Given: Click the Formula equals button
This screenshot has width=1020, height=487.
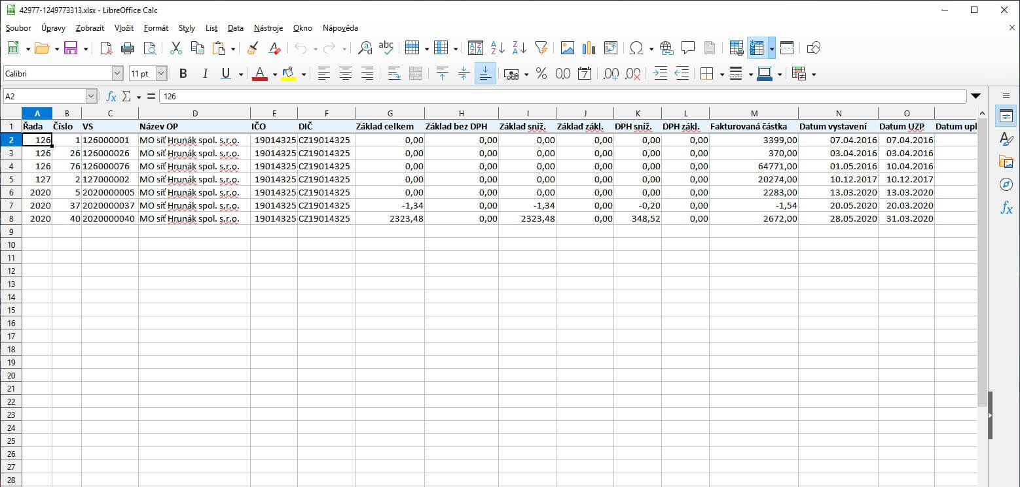Looking at the screenshot, I should [151, 96].
